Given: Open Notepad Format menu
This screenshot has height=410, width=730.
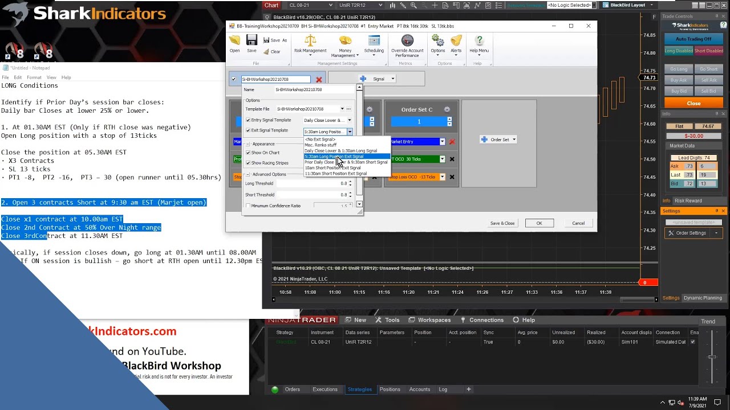Looking at the screenshot, I should [x=34, y=77].
